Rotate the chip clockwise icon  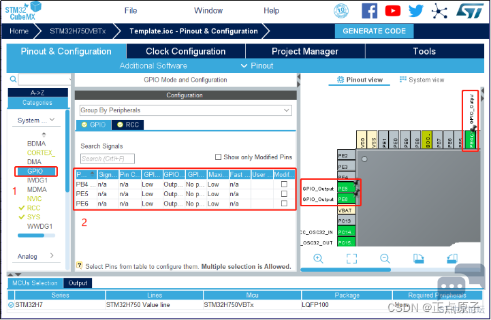(x=418, y=258)
